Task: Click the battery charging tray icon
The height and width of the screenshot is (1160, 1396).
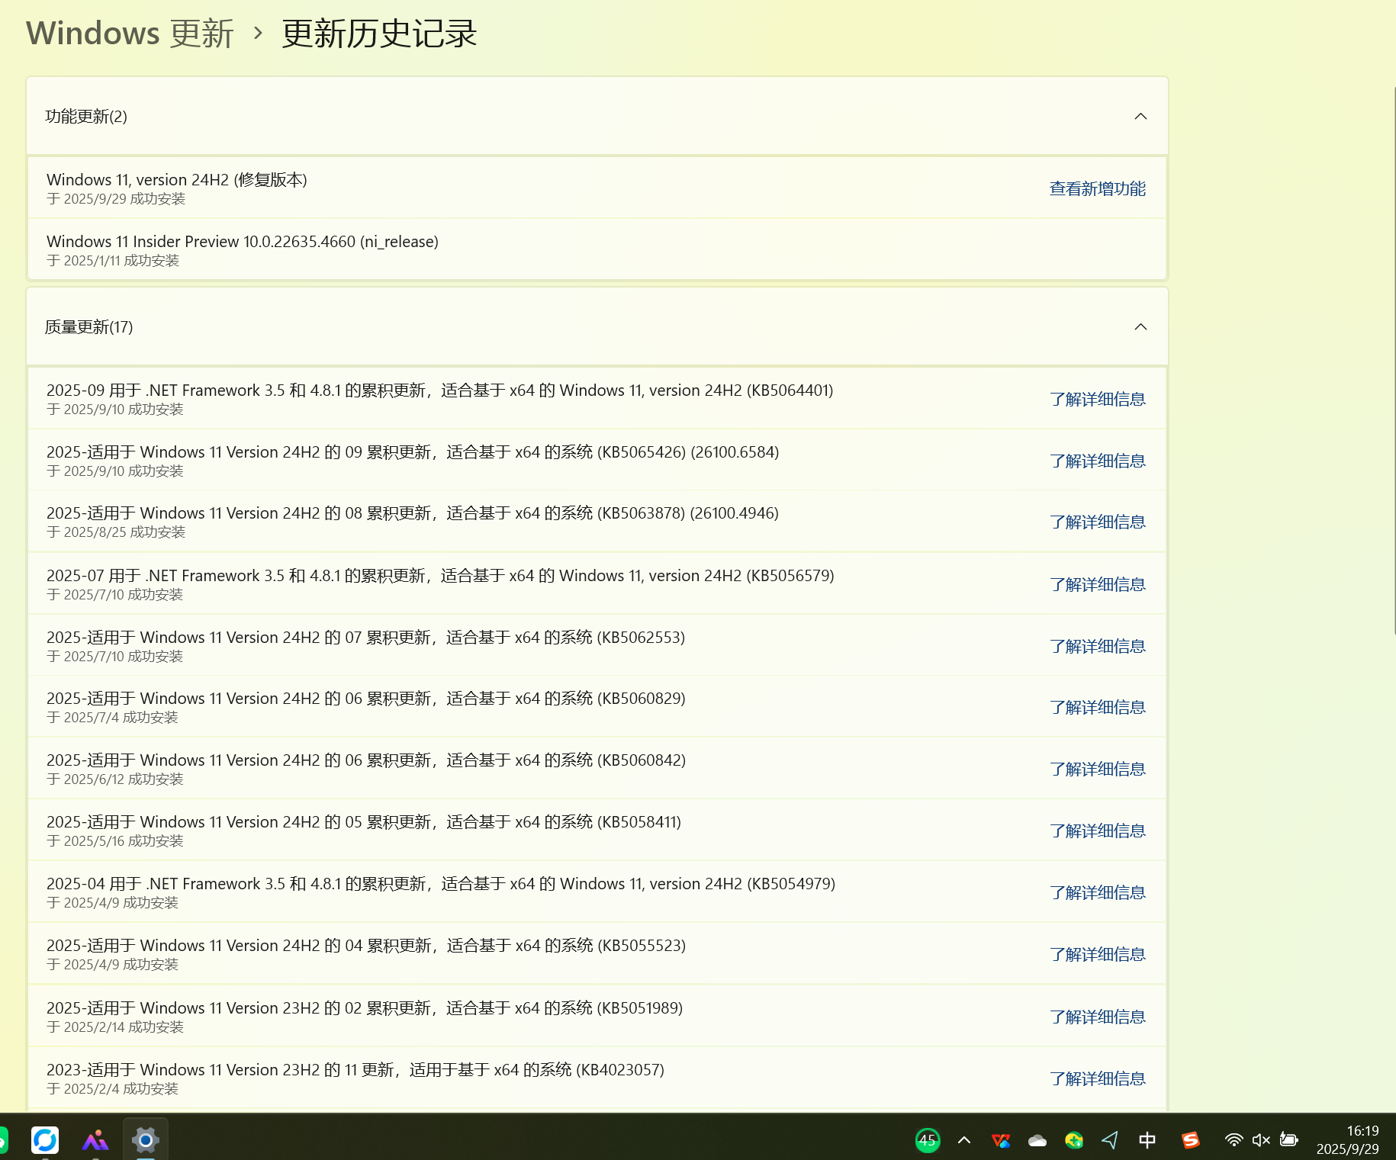Action: pos(1289,1140)
